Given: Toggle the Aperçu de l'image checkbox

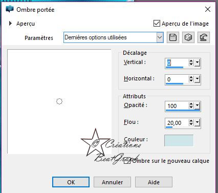Looking at the screenshot, I should tap(157, 24).
